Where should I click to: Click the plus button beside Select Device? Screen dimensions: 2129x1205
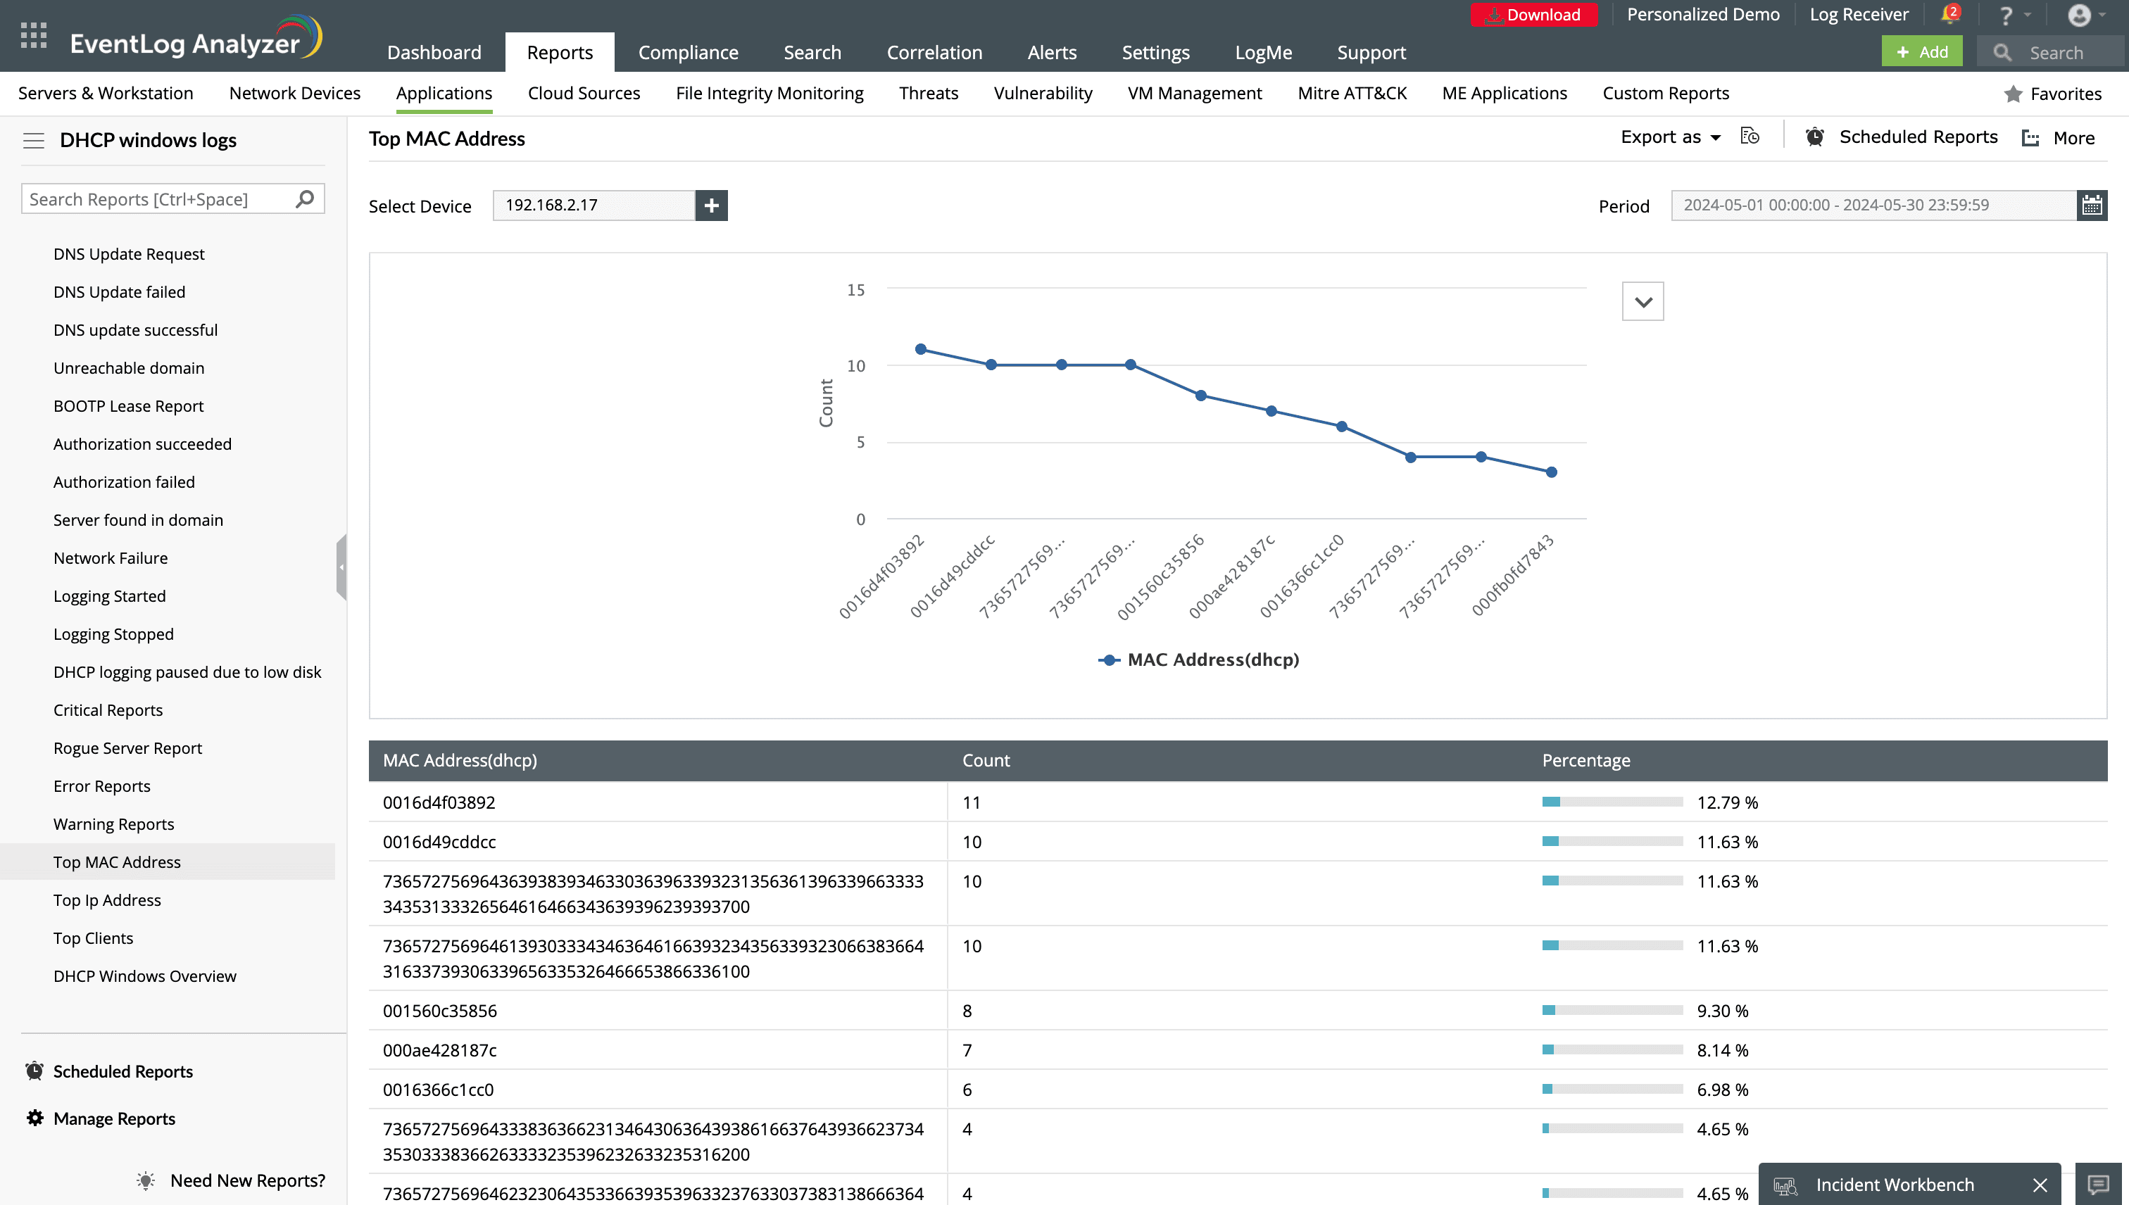tap(710, 206)
